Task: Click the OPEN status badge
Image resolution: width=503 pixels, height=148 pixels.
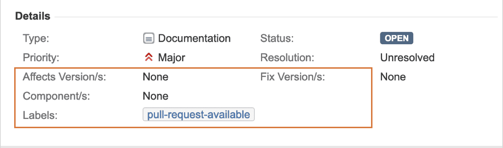Action: pos(397,38)
